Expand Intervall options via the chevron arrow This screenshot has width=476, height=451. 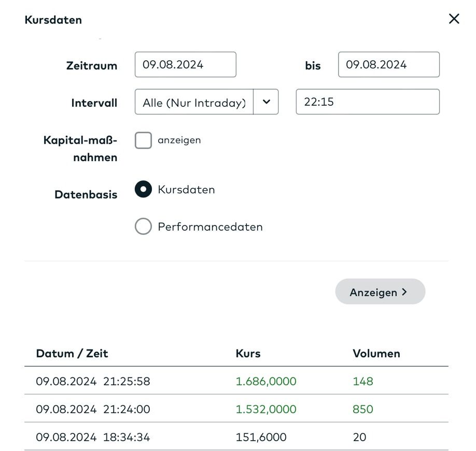click(x=266, y=102)
